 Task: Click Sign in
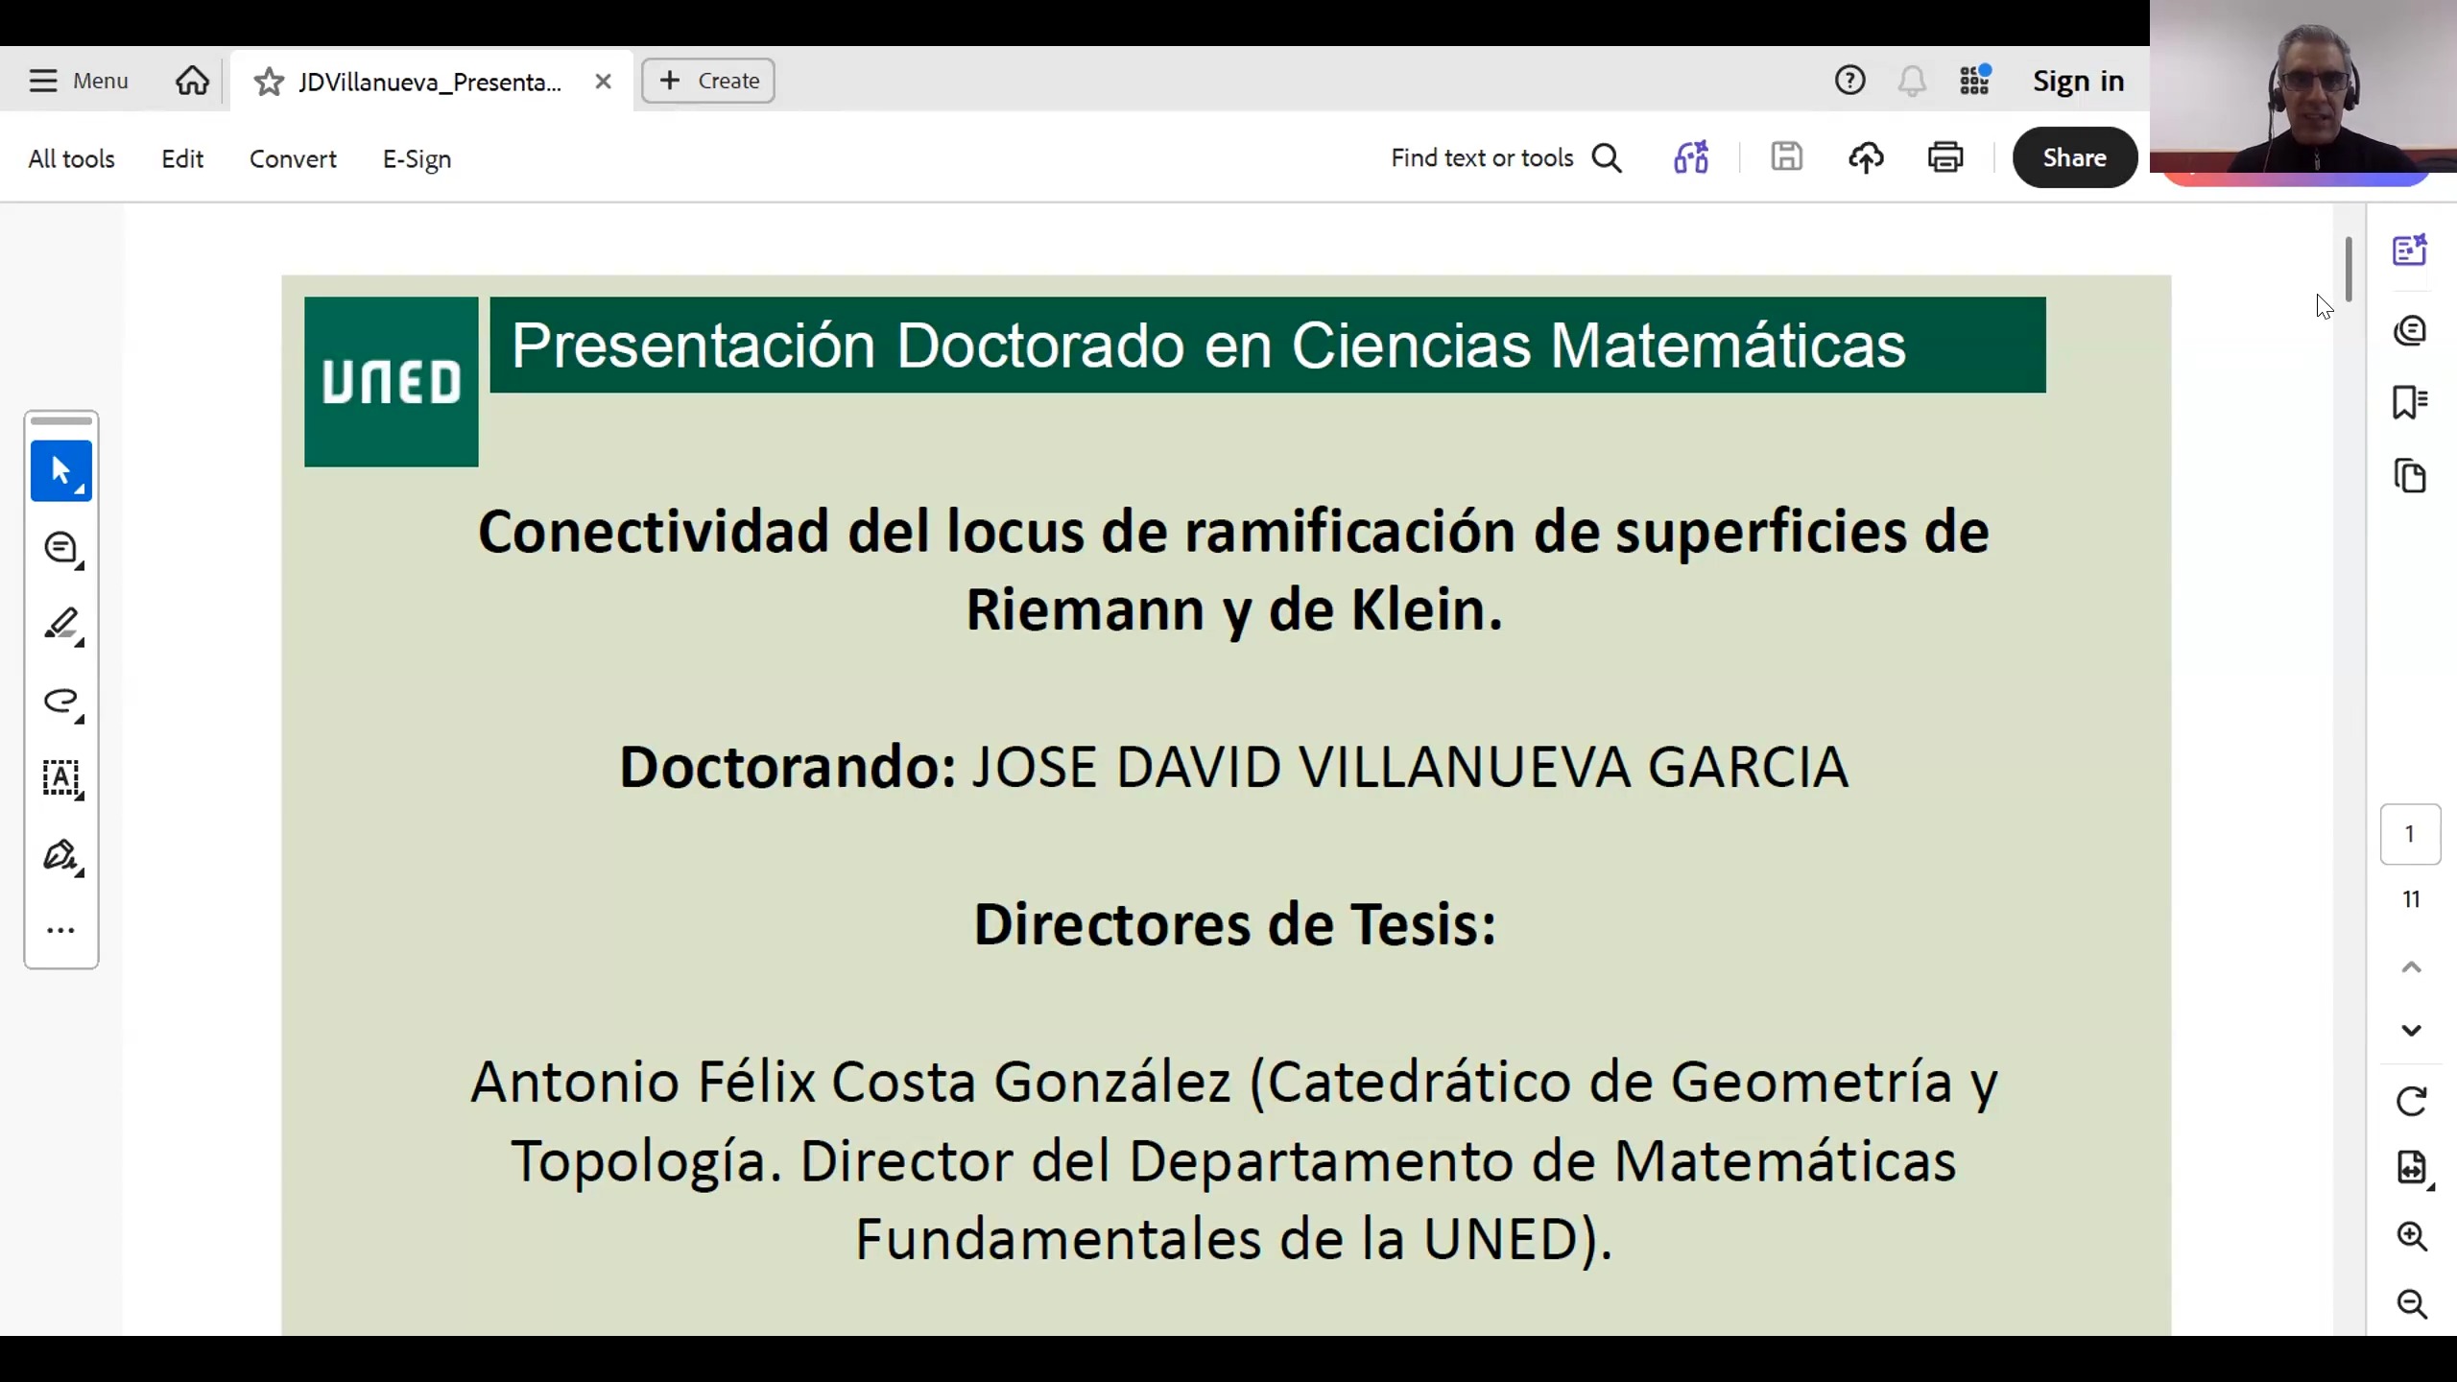(2078, 81)
